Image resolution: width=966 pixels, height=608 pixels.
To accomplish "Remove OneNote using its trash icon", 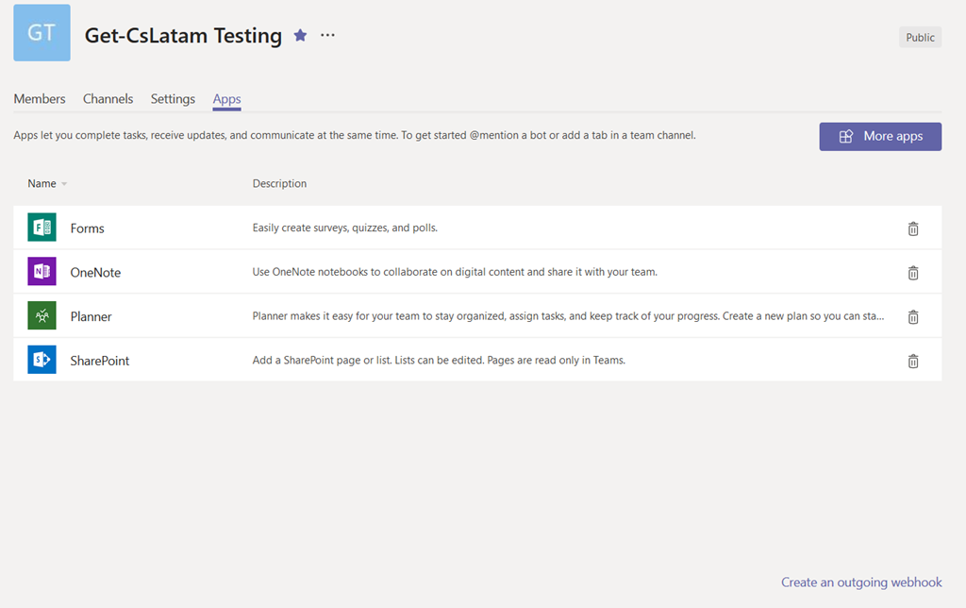I will coord(912,273).
